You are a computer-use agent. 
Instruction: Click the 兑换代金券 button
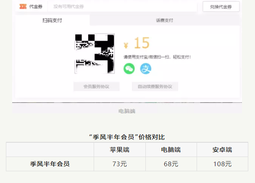(221, 7)
